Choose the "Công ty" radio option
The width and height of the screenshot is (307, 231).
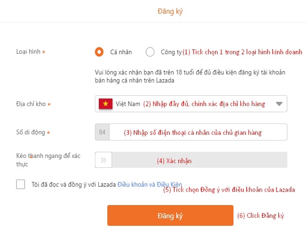(x=150, y=52)
